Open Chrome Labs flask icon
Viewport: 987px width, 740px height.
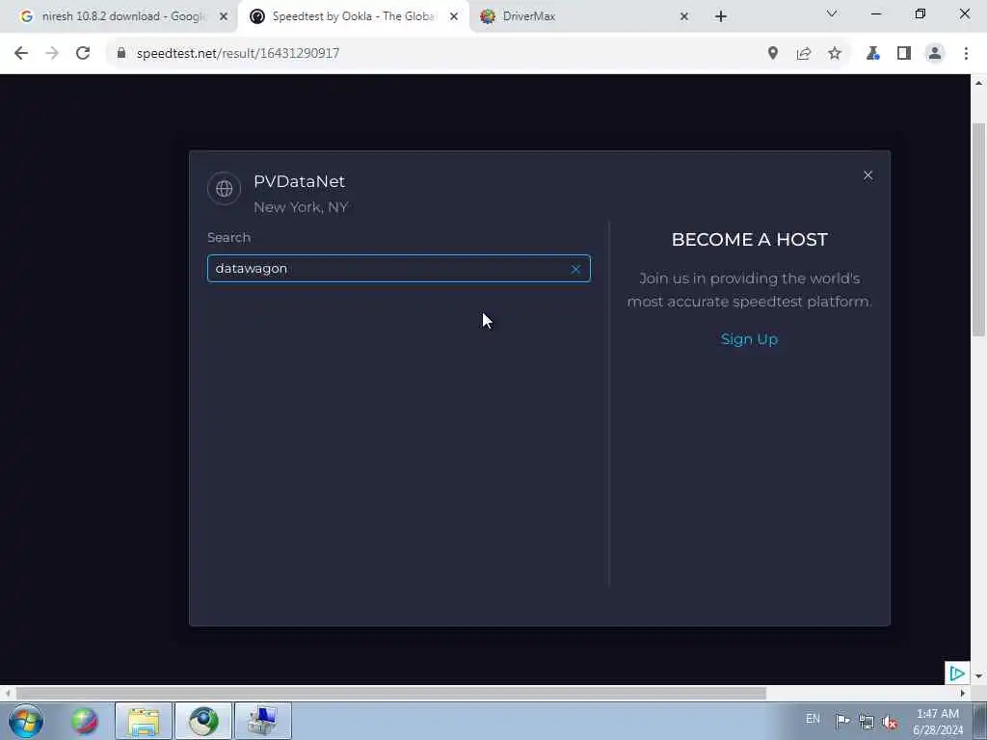pyautogui.click(x=872, y=54)
